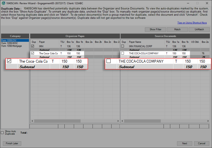This screenshot has height=148, width=212.
Task: Click Source Documents TSJ column header
Action: 168,42
